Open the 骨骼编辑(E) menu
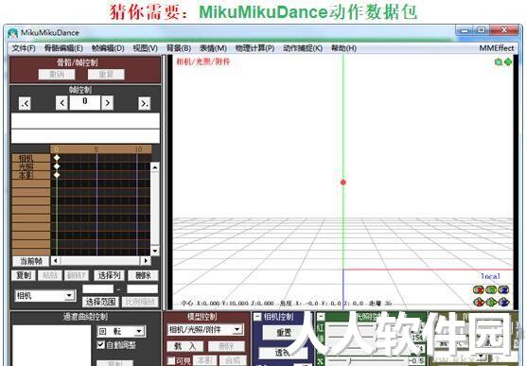Viewport: 526px width, 366px height. [x=63, y=48]
